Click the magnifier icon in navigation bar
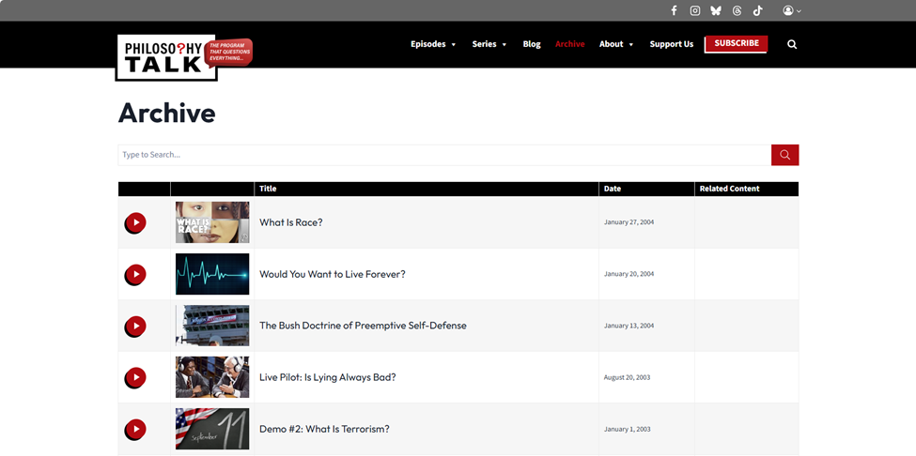Viewport: 916px width, 456px height. pyautogui.click(x=792, y=44)
